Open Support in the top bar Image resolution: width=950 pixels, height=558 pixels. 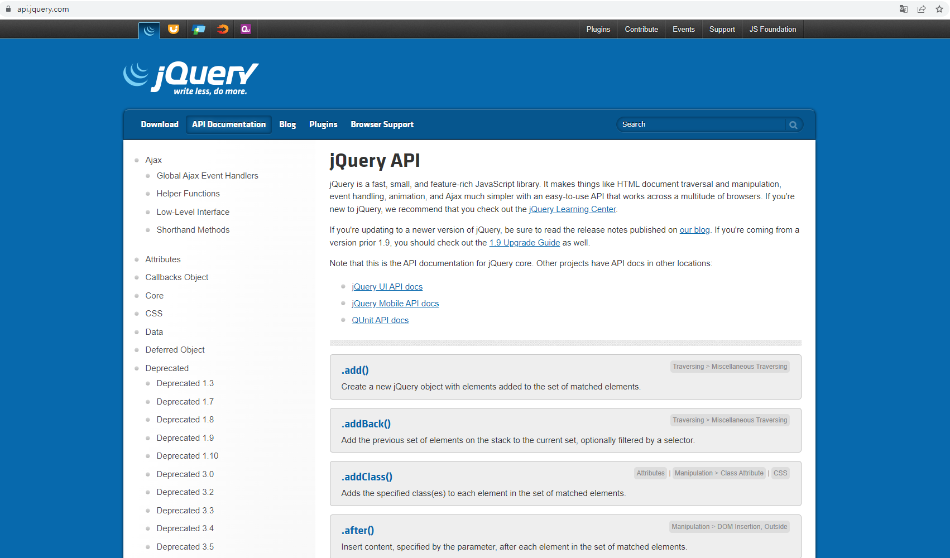(x=722, y=29)
